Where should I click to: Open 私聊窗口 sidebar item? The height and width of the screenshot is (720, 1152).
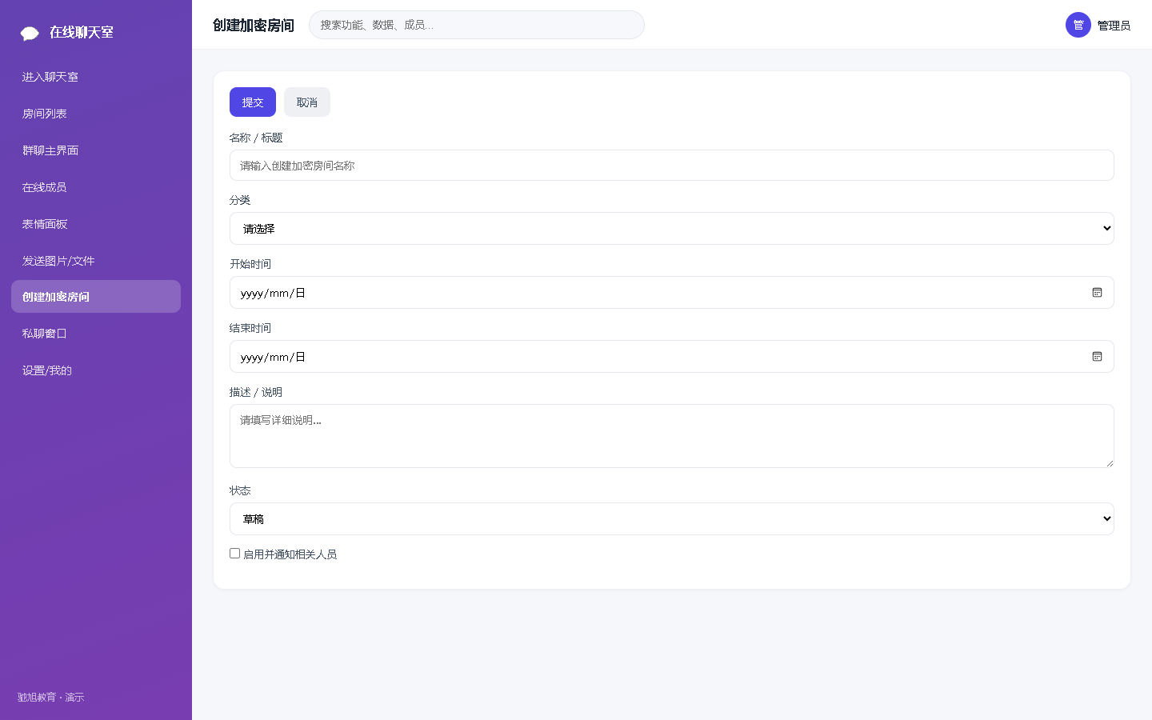click(x=96, y=334)
